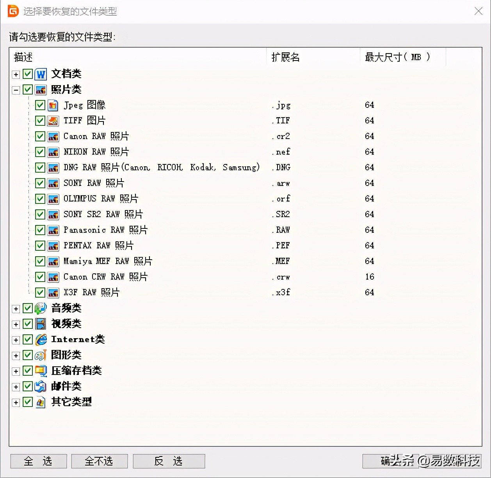
Task: Uncheck the X3F RAW 照片 checkbox
Action: tap(40, 293)
